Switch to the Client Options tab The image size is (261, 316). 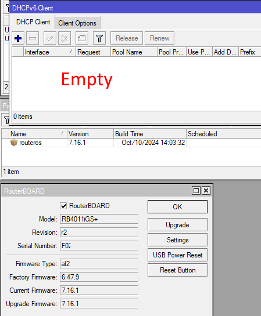pos(77,23)
